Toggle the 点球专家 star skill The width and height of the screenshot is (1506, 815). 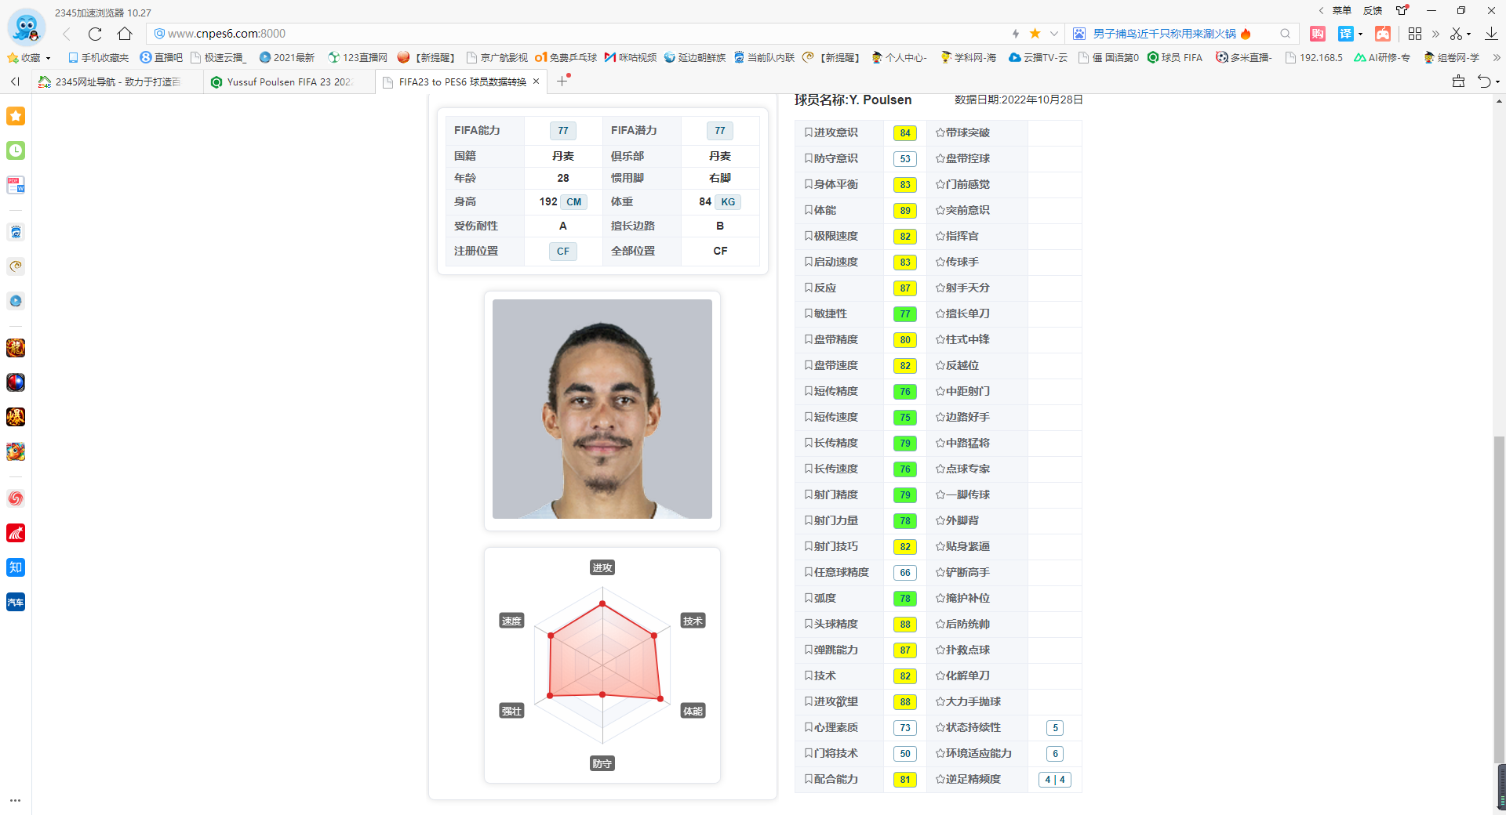[962, 469]
